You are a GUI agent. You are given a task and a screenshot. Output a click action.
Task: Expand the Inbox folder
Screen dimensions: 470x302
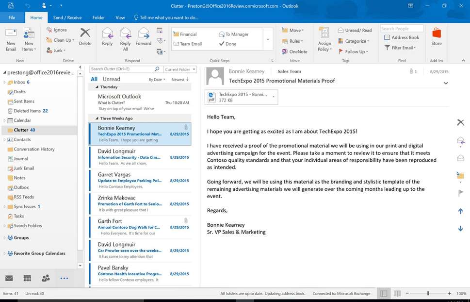4,82
